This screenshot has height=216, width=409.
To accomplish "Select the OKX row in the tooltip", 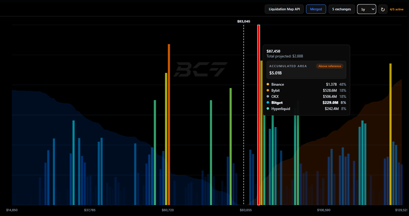I will click(x=306, y=97).
